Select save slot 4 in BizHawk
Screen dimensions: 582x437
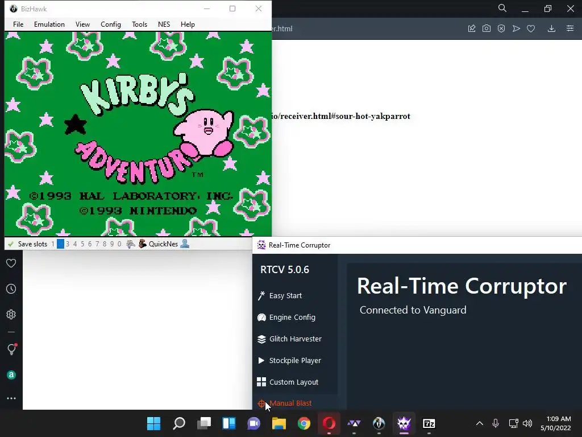pos(75,244)
